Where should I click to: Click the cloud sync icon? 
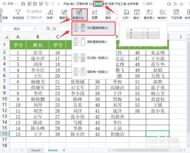coord(169,4)
